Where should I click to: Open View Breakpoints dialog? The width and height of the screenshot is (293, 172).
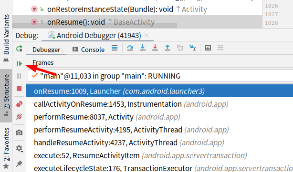[x=19, y=104]
